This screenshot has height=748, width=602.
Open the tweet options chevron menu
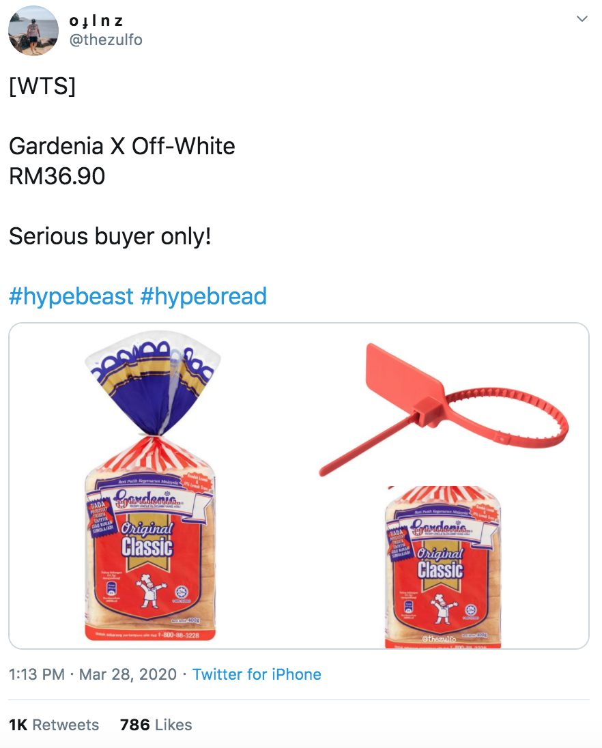pos(582,19)
